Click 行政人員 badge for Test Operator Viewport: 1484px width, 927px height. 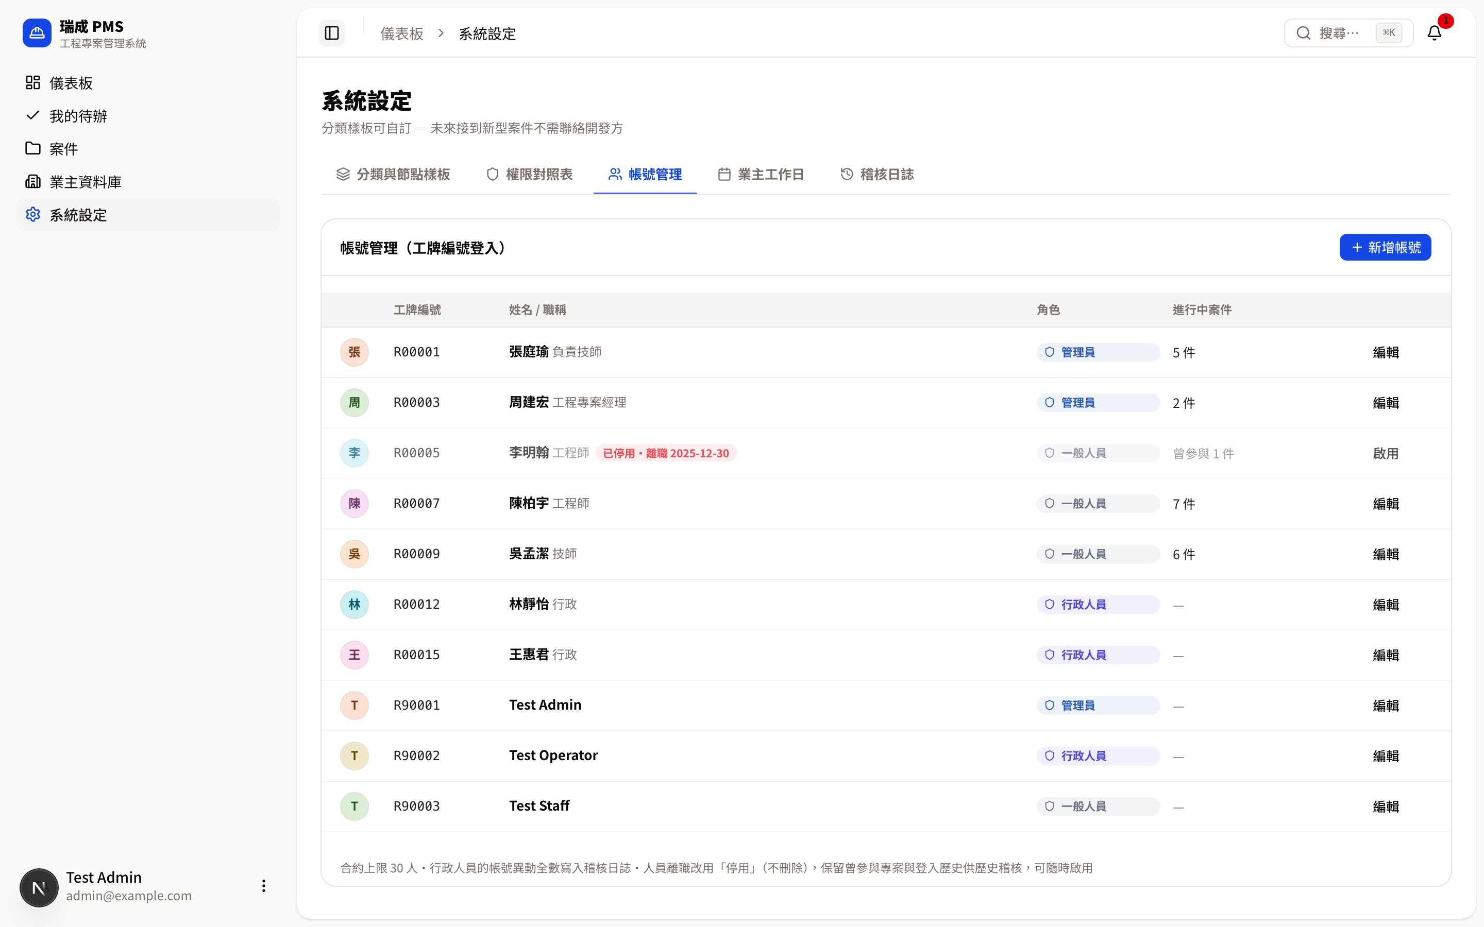click(1098, 756)
